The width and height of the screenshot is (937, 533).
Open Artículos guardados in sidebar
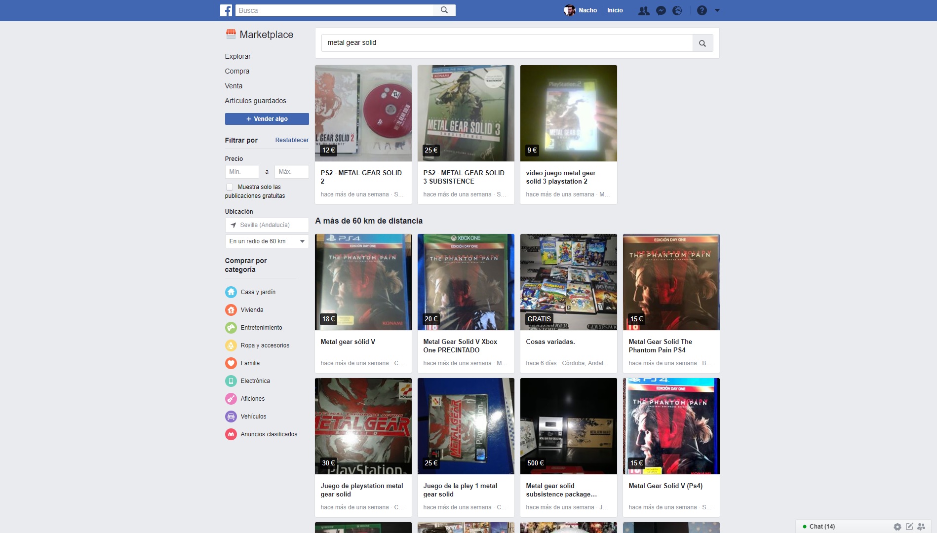[255, 101]
